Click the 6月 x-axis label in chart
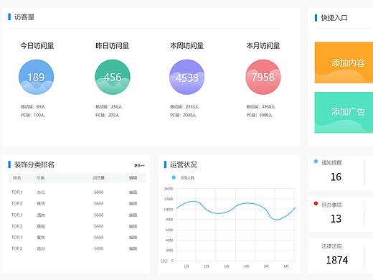 click(x=286, y=266)
